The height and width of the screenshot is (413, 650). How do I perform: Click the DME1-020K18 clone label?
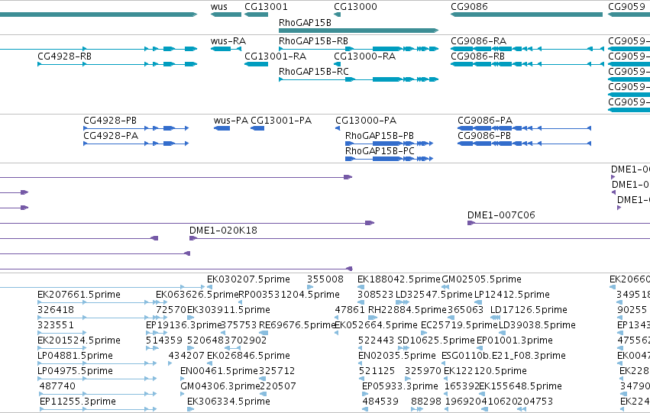(223, 231)
